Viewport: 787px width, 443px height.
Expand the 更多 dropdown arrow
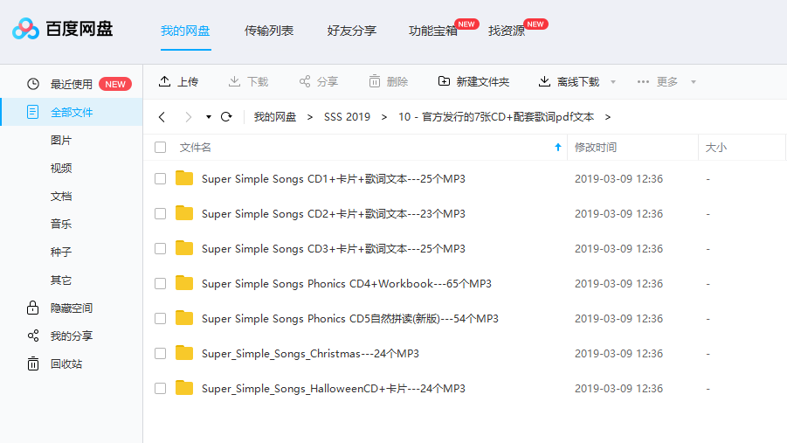click(694, 82)
